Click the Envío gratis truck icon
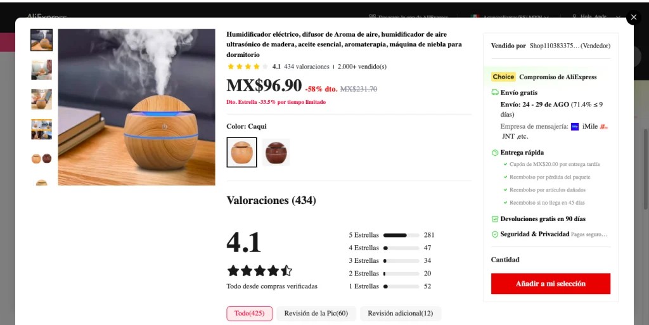The image size is (649, 325). 494,92
